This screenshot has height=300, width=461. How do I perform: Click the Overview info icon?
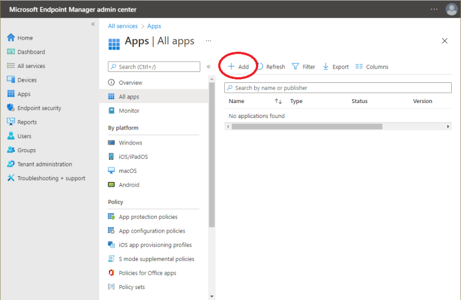tap(111, 82)
